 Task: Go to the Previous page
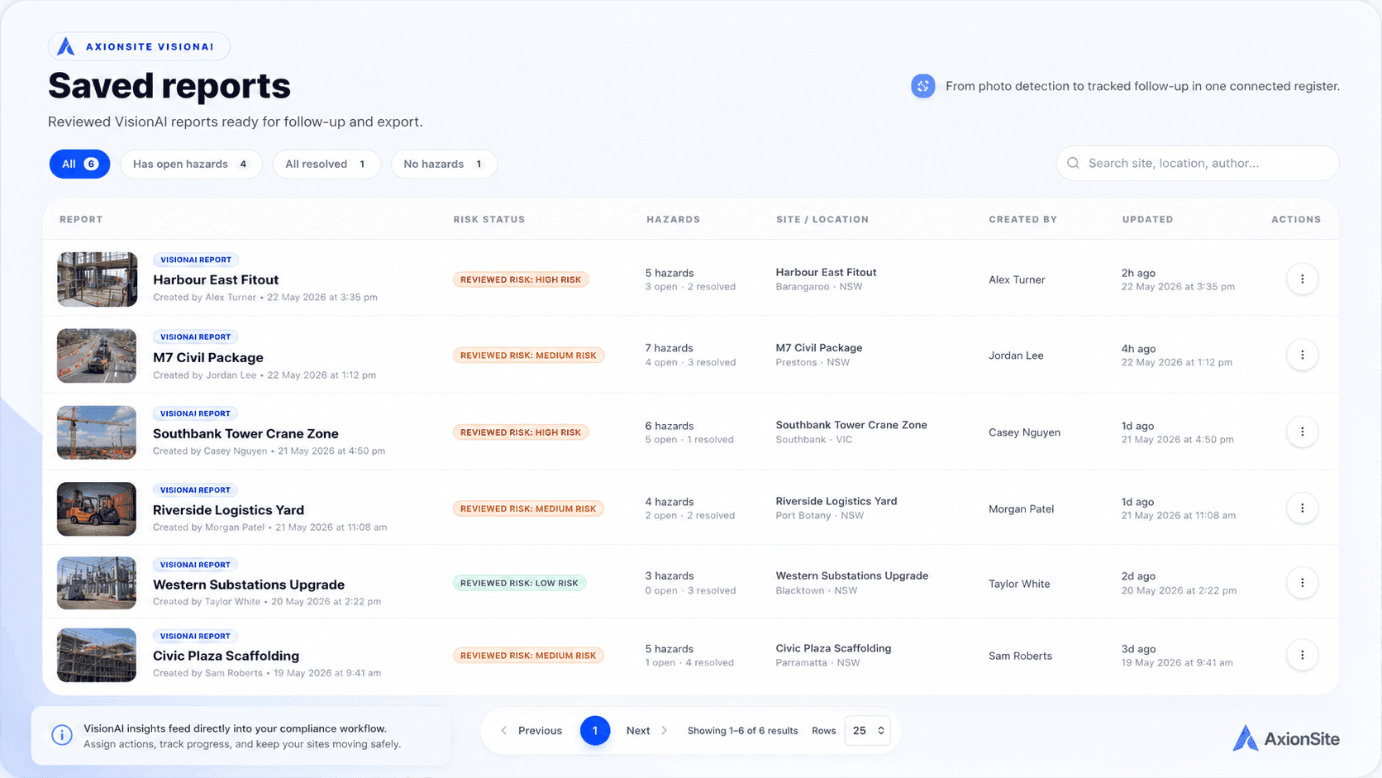[531, 731]
